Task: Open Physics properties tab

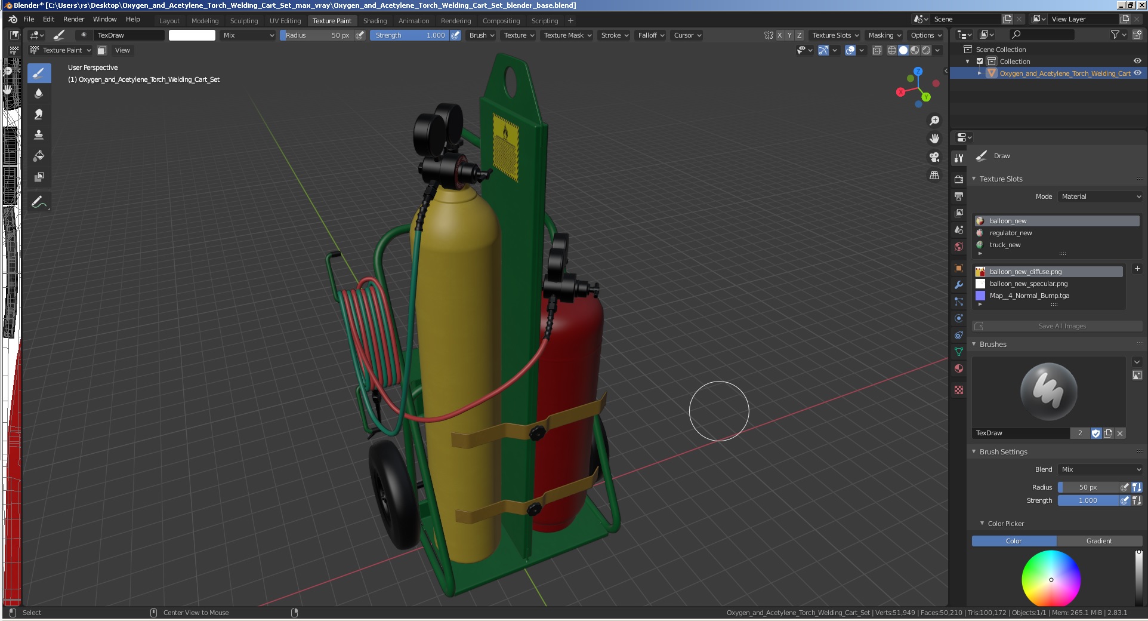Action: pos(959,318)
